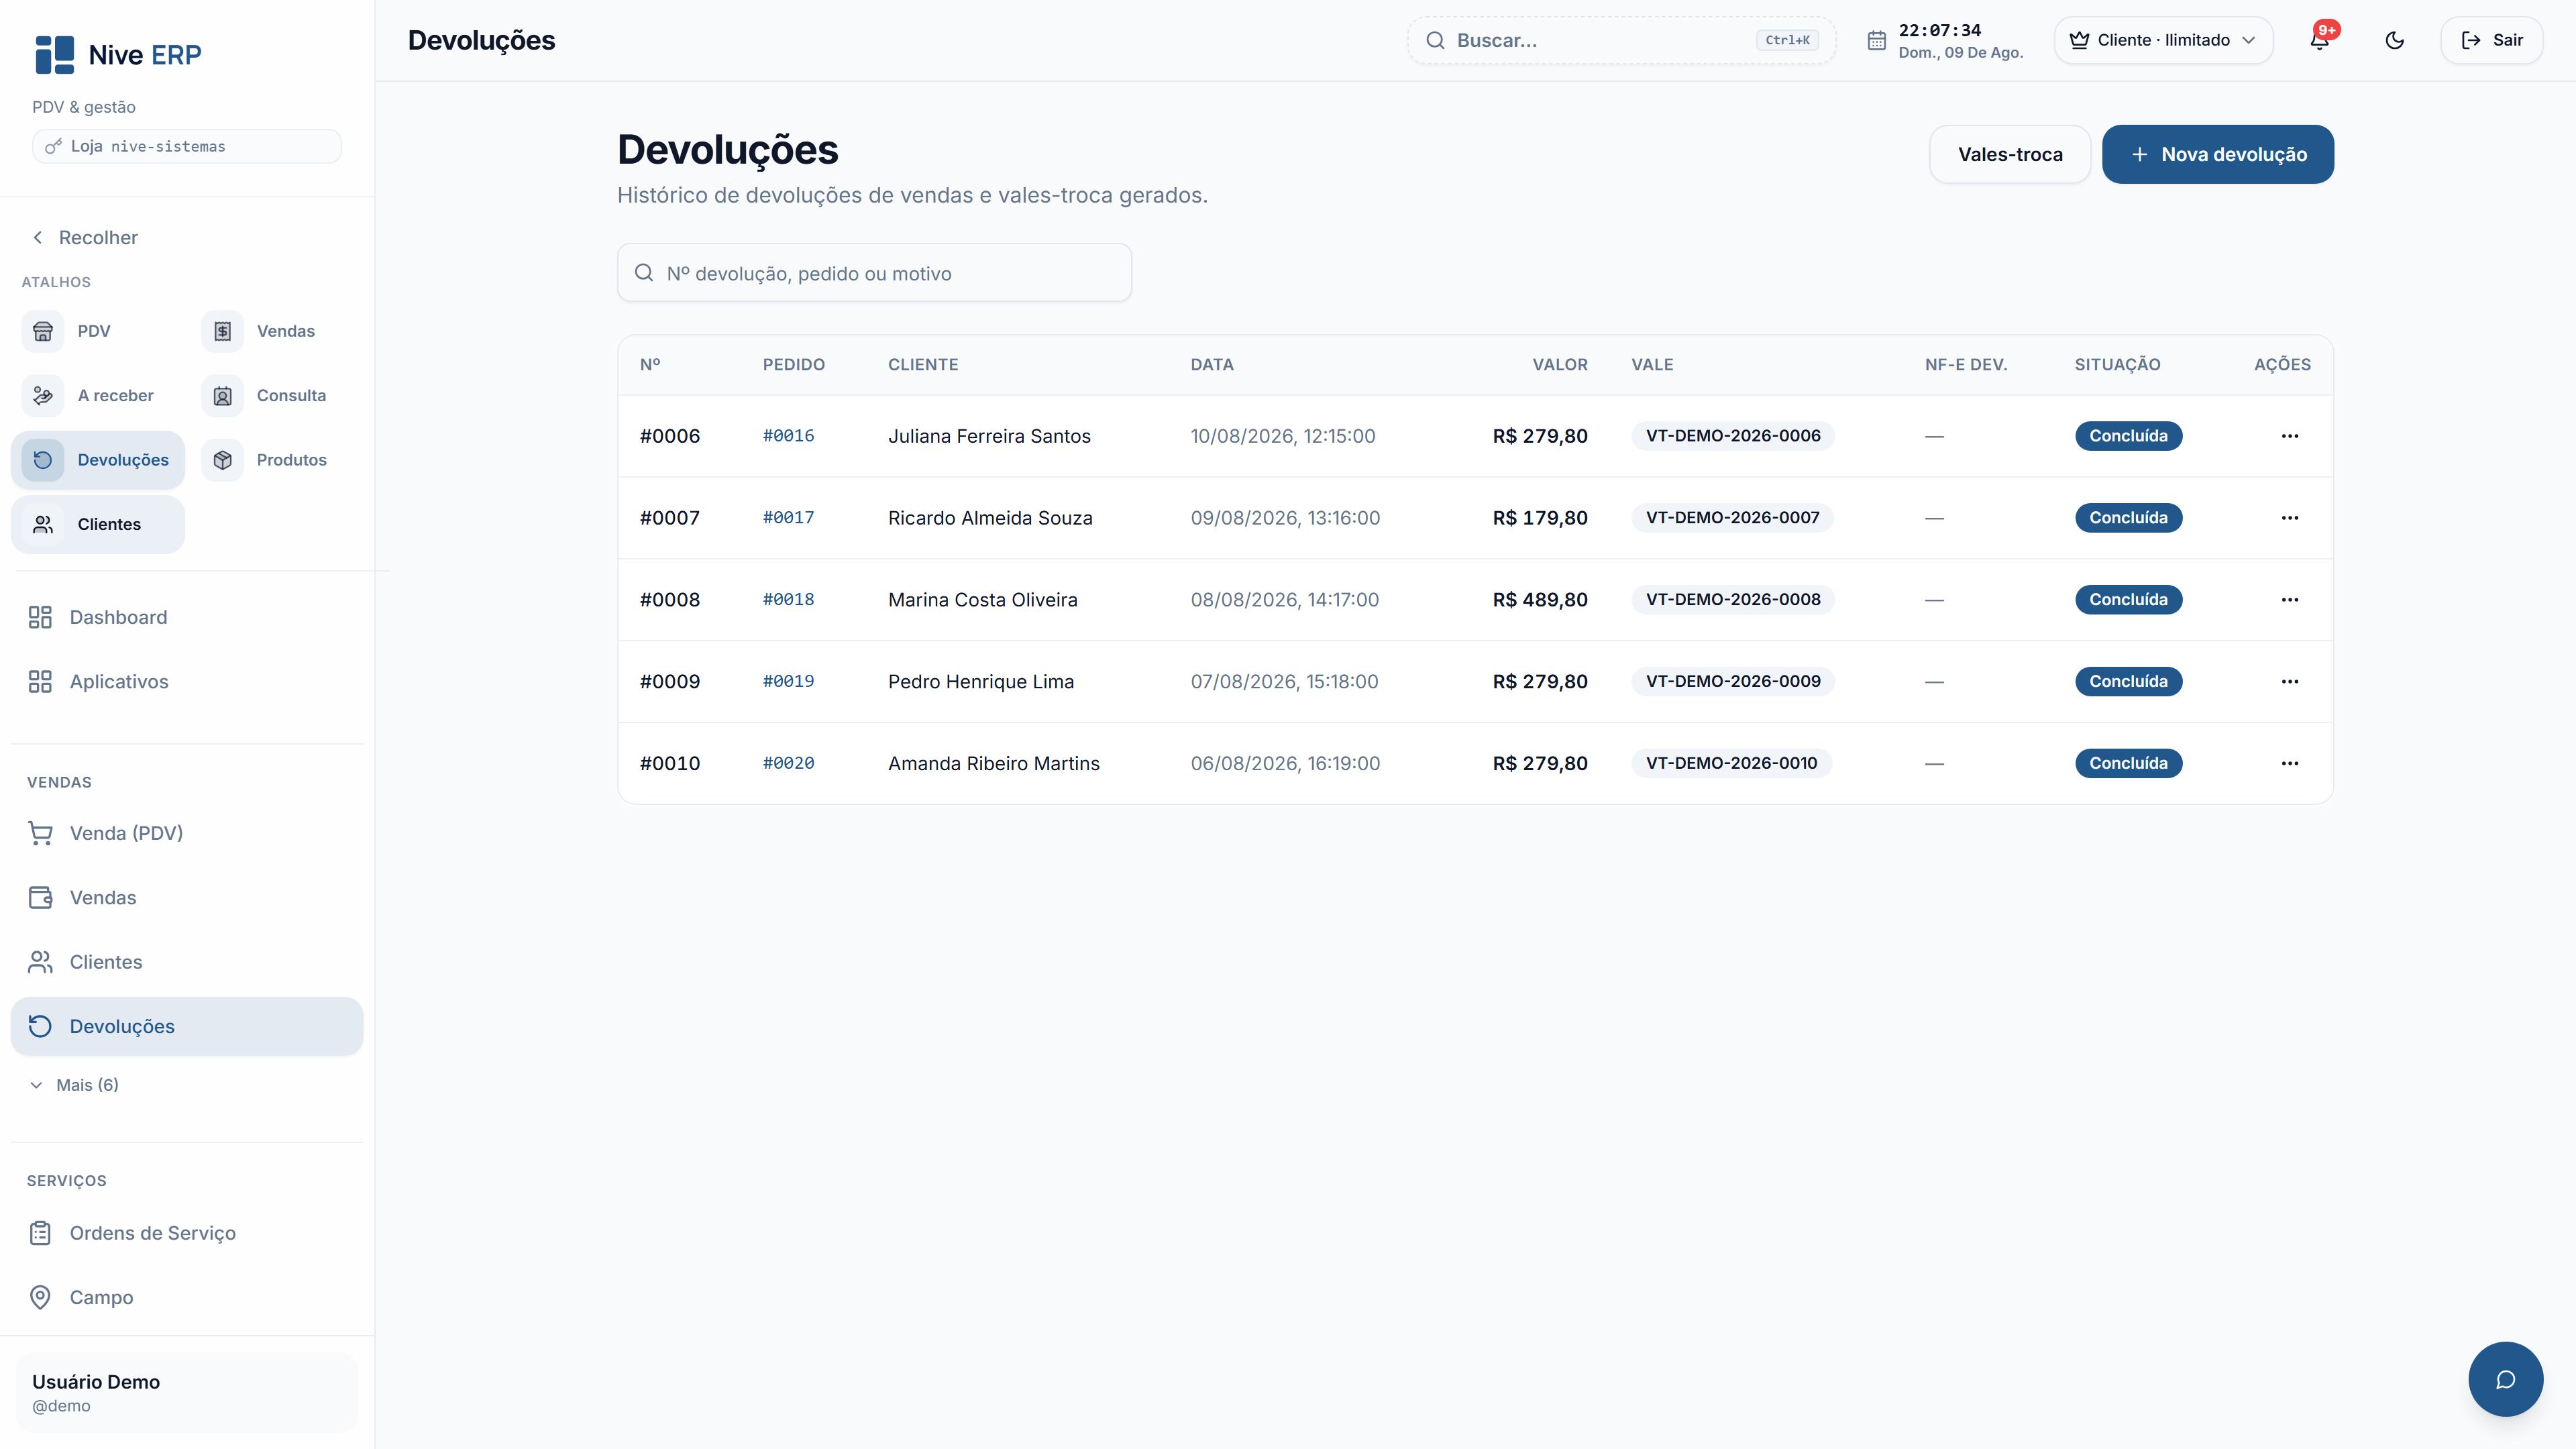
Task: Click the Ordens de Serviço clipboard icon
Action: point(40,1233)
